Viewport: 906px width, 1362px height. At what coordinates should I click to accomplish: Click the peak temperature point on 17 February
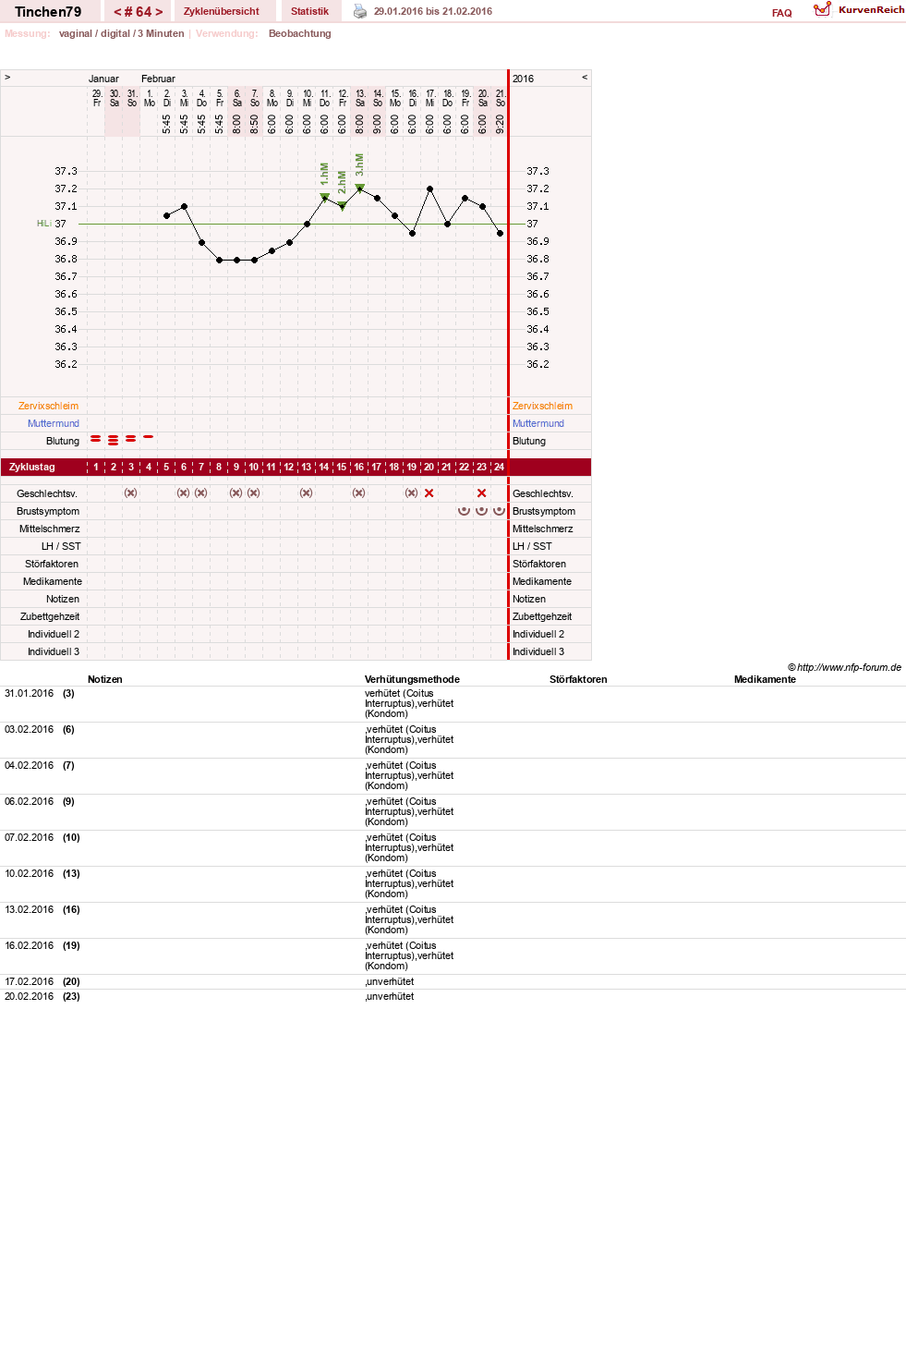pyautogui.click(x=429, y=188)
